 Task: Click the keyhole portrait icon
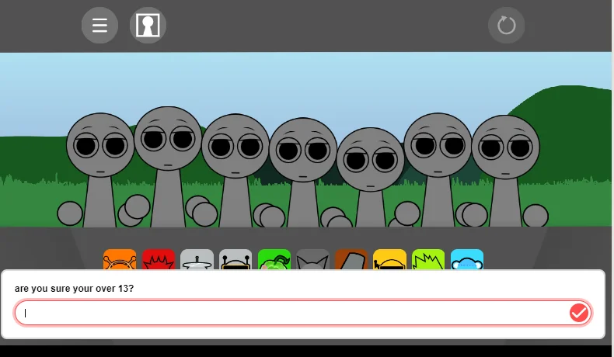tap(148, 26)
